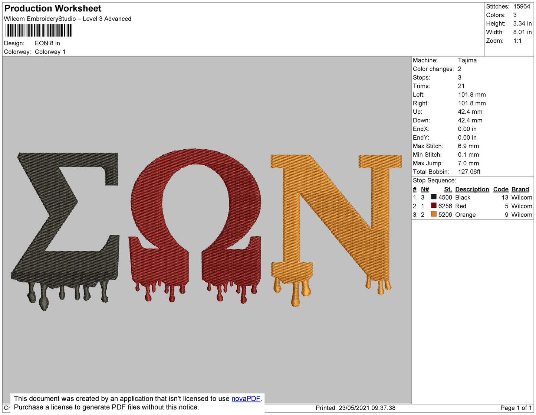Viewport: 536px width, 415px height.
Task: Click the design name 'EON 8 in'
Action: click(47, 43)
